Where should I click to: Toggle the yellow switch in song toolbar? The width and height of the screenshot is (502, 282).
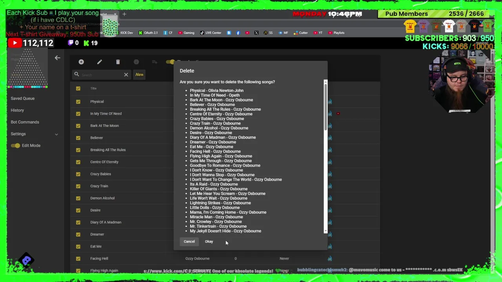point(170,62)
